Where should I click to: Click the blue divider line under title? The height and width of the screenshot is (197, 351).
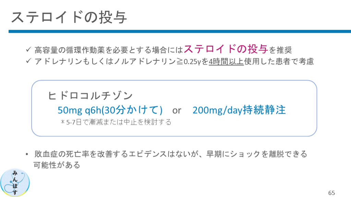180,32
